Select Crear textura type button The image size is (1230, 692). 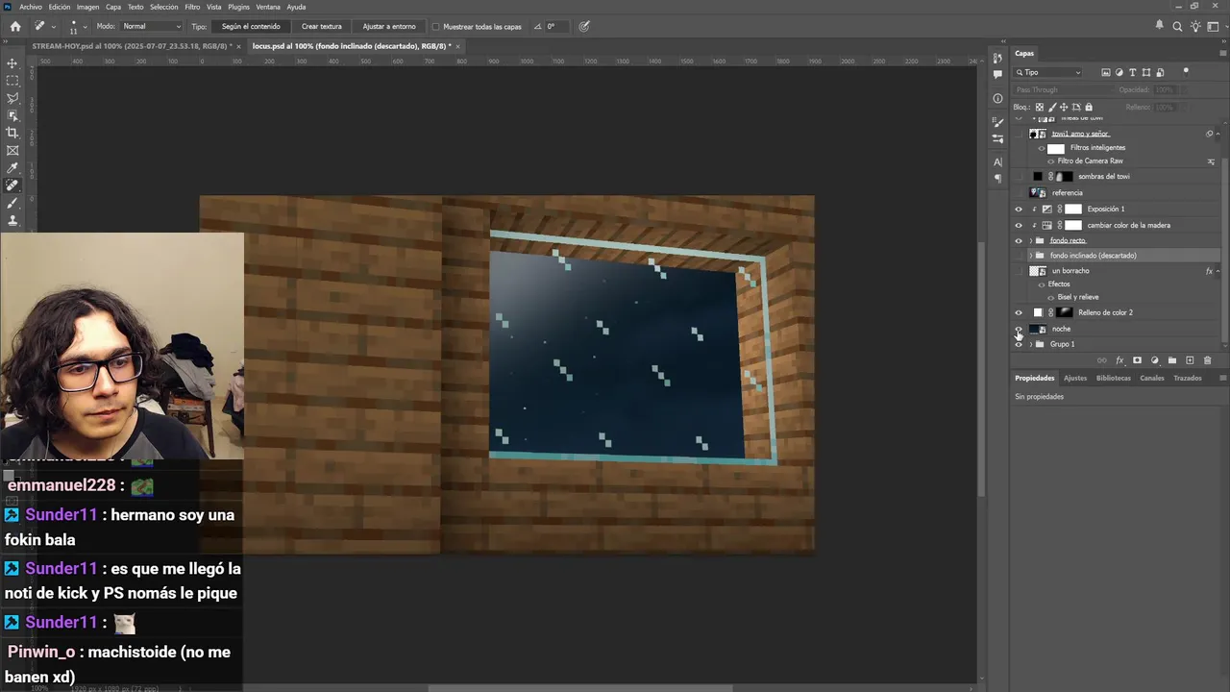point(322,26)
